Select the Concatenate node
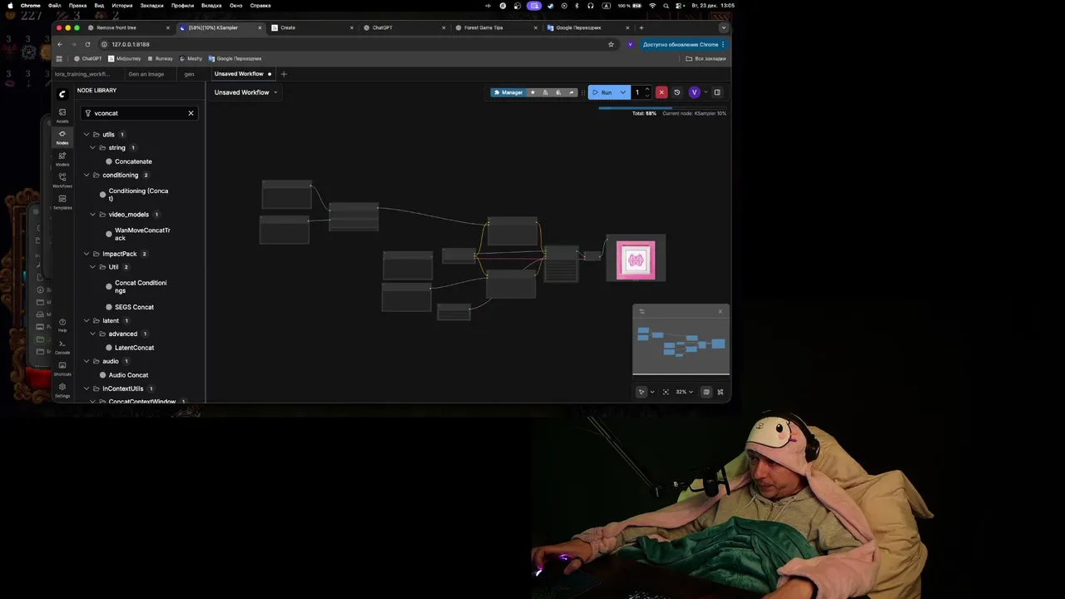 [133, 161]
